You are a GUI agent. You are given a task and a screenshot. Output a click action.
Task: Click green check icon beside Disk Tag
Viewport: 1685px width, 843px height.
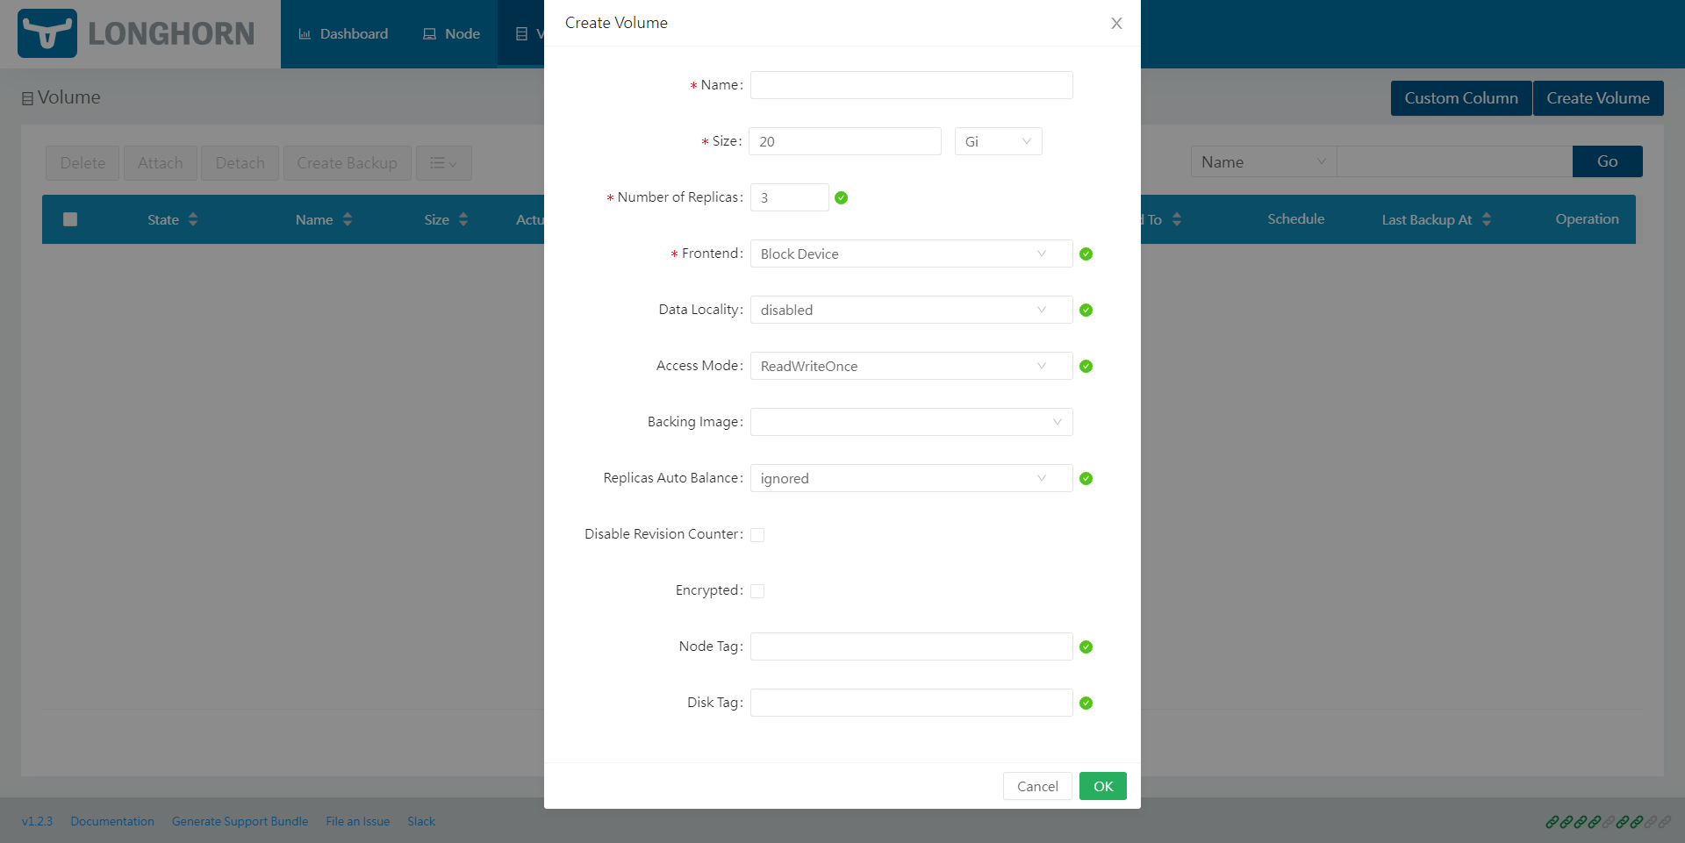1086,704
